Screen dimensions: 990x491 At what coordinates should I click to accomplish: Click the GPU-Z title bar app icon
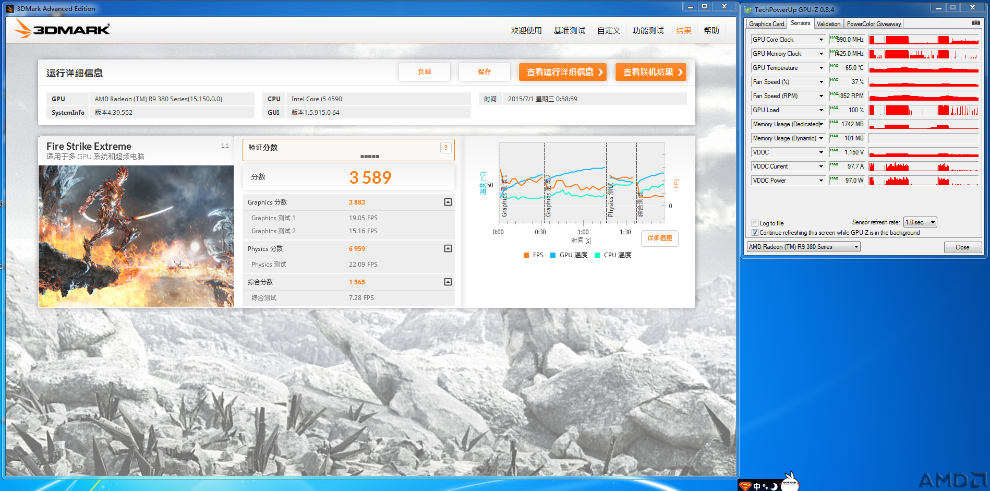coord(748,9)
